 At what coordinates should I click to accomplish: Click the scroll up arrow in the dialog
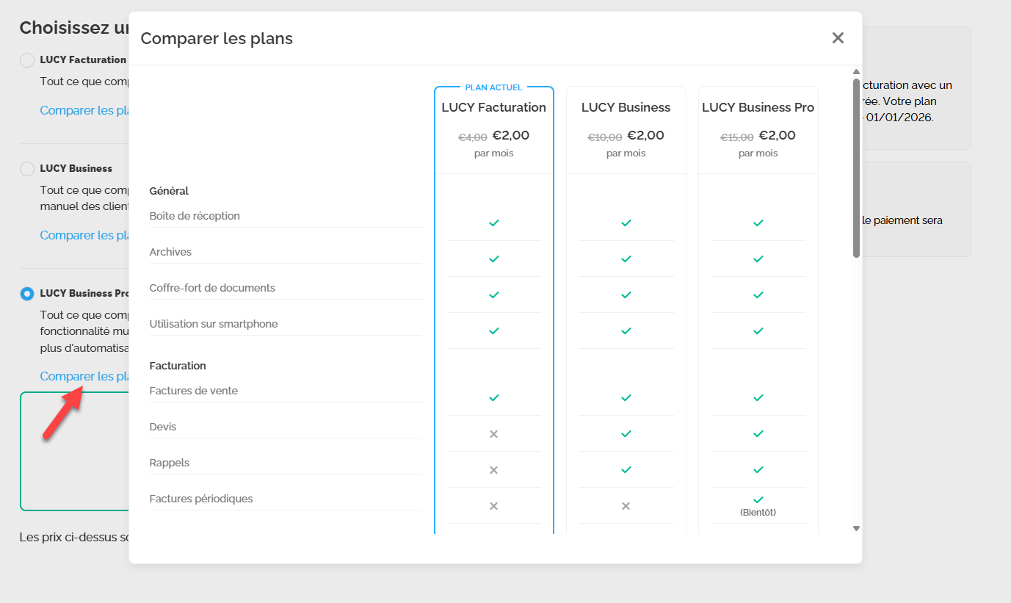(856, 71)
